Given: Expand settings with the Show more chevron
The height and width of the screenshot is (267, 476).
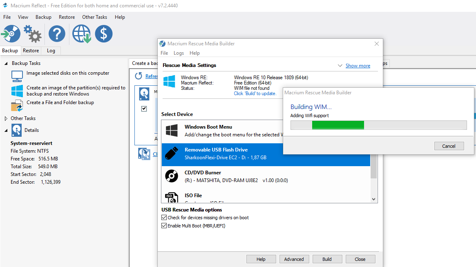Looking at the screenshot, I should tap(340, 66).
